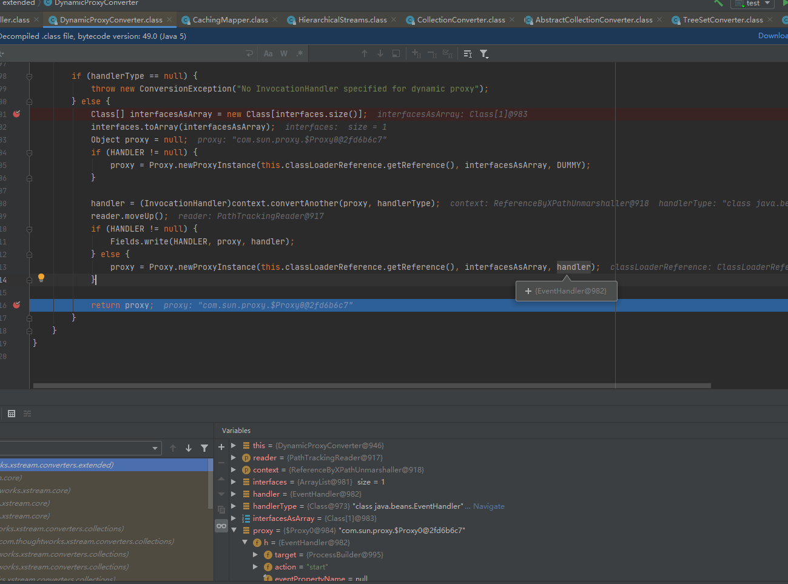This screenshot has width=788, height=584.
Task: Click Trace Current Stream Chain icon
Action: click(27, 414)
